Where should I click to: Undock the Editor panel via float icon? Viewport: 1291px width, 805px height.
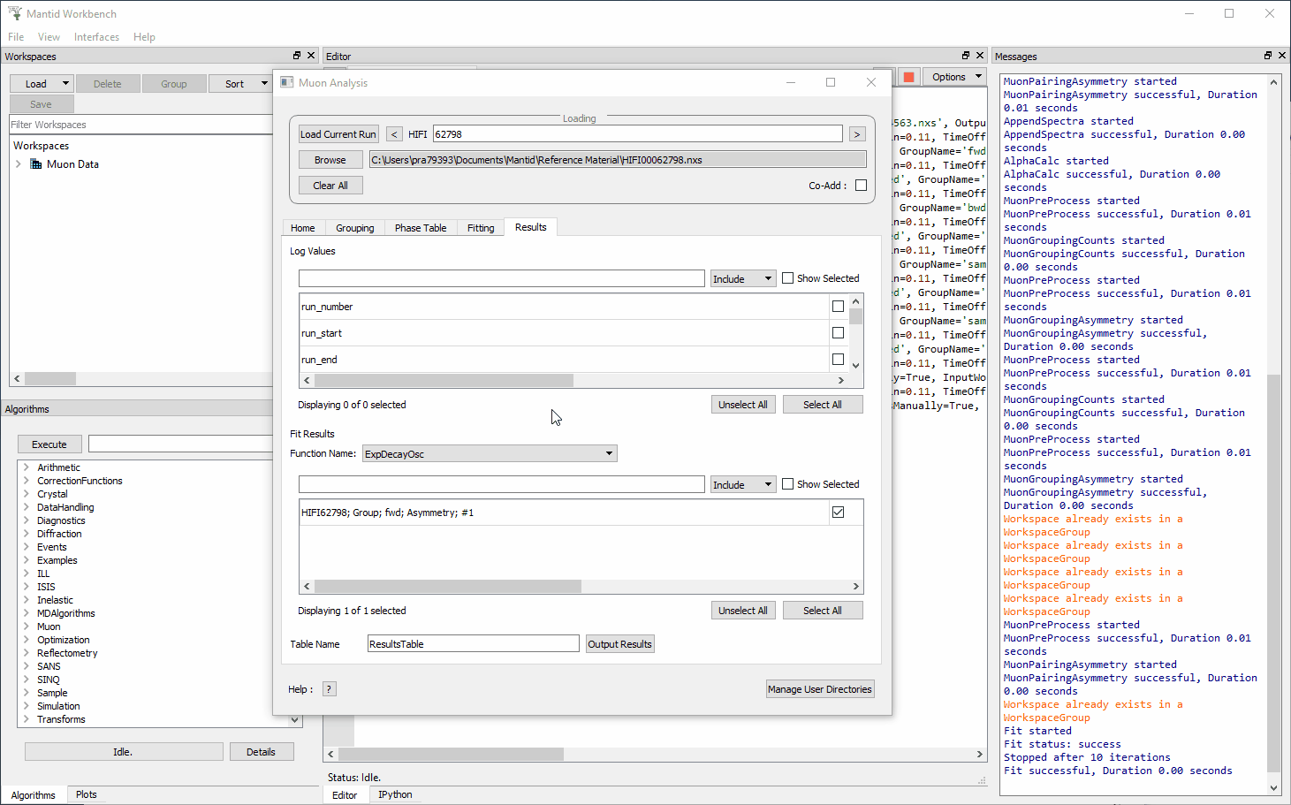click(968, 55)
